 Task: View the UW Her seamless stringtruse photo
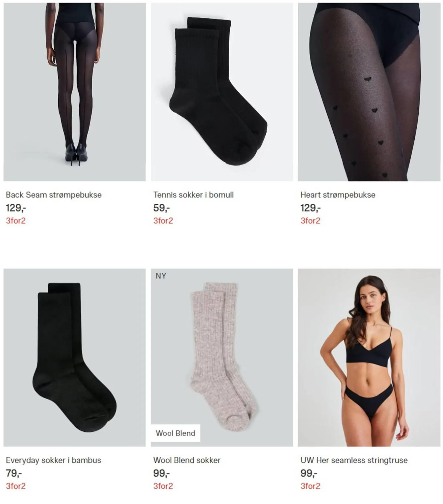[x=369, y=357]
